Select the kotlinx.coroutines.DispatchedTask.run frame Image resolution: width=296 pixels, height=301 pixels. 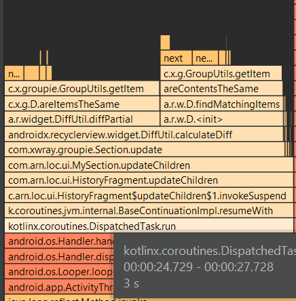(149, 226)
